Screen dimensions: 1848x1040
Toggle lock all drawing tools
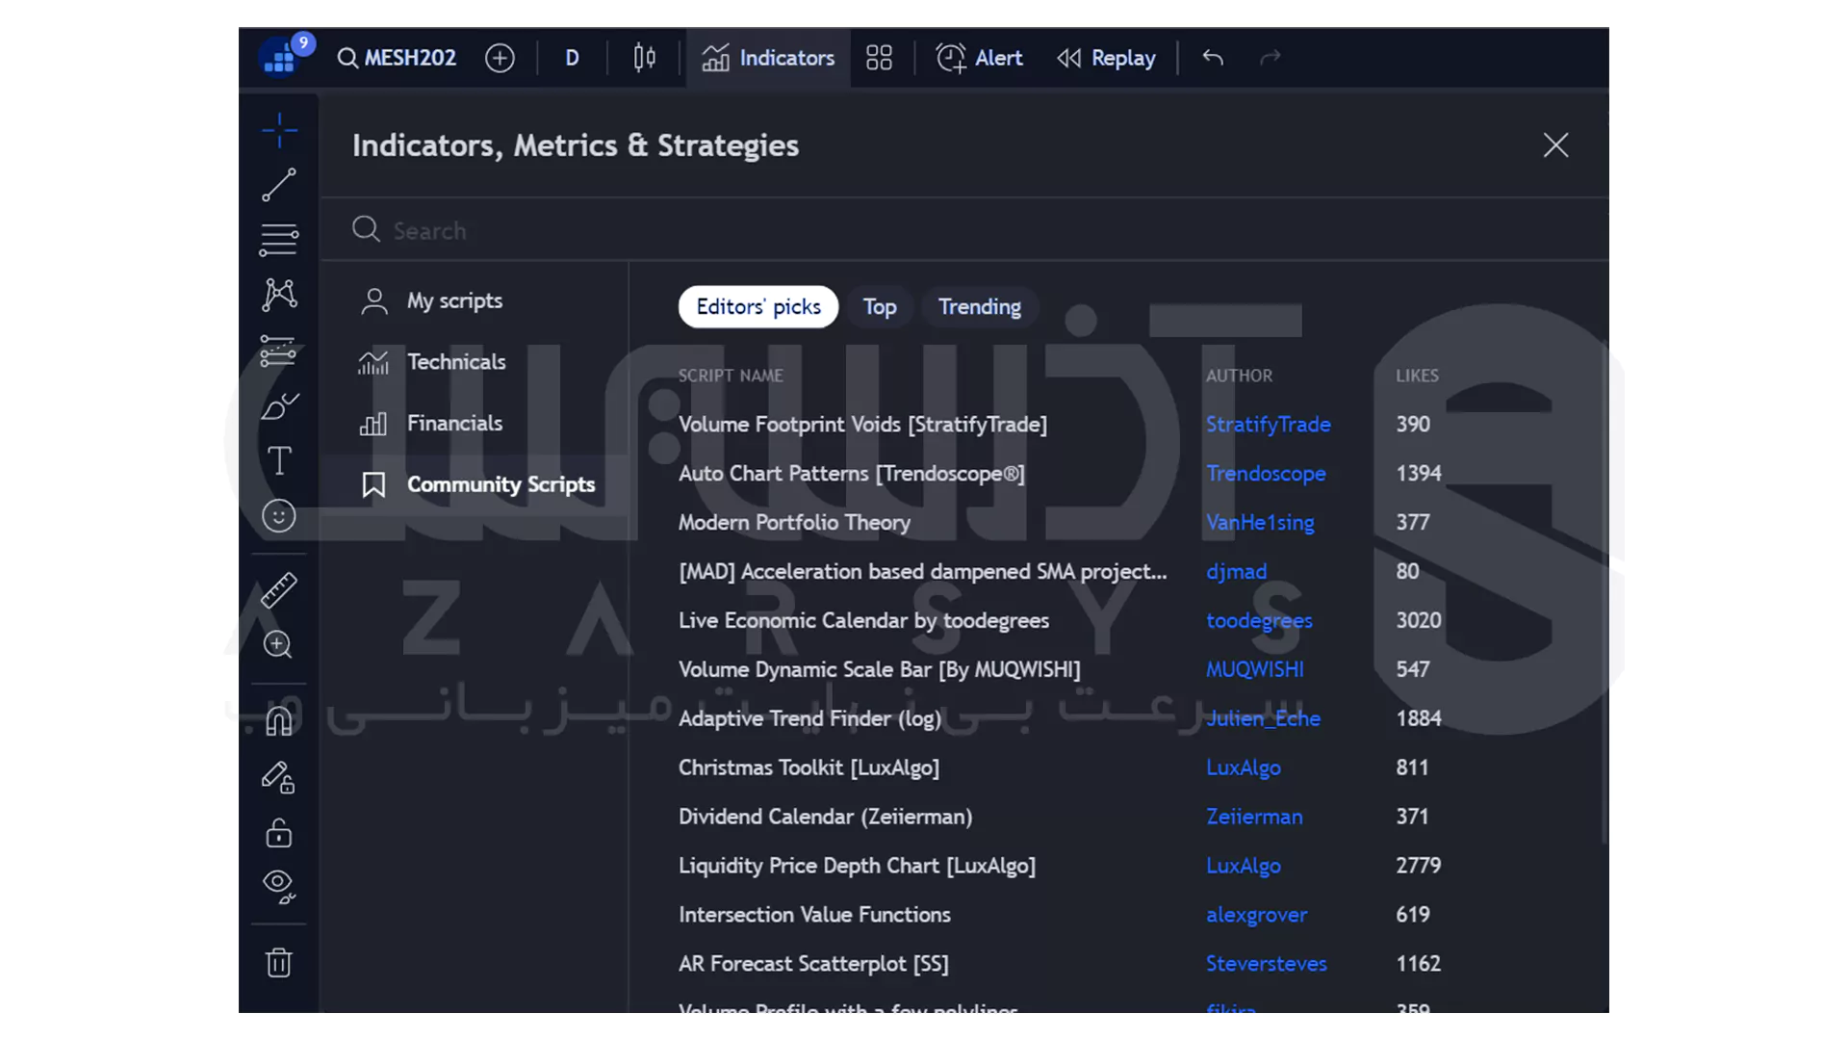pyautogui.click(x=279, y=832)
